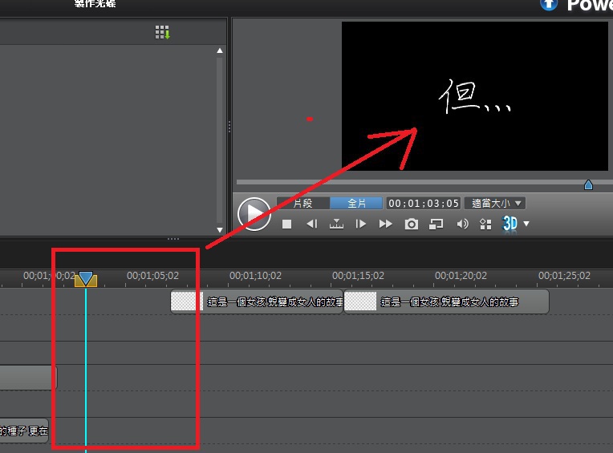Click the preview window showing 但...
This screenshot has width=613, height=453.
click(475, 96)
